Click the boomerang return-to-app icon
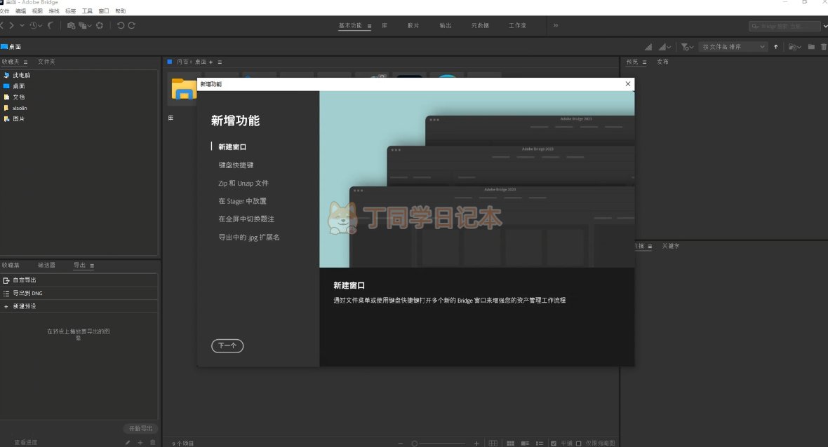Viewport: 828px width, 447px height. [x=51, y=25]
